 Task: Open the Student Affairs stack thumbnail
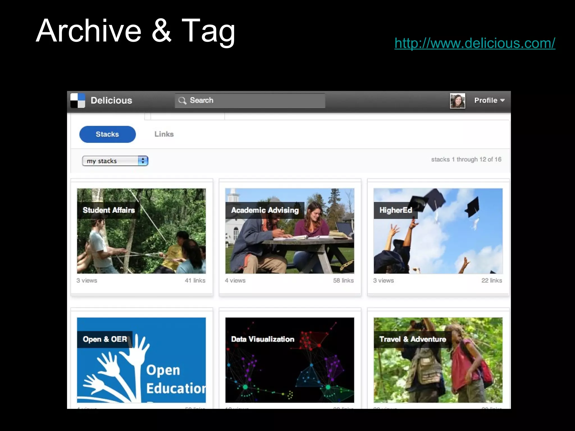(x=142, y=231)
